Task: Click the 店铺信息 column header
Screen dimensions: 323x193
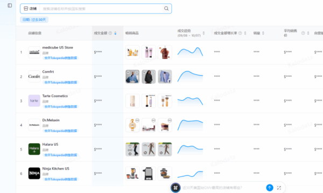Action: pos(34,33)
